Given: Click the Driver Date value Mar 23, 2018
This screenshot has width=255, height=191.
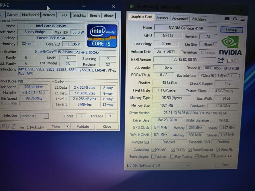Looking at the screenshot, I should tap(167, 120).
